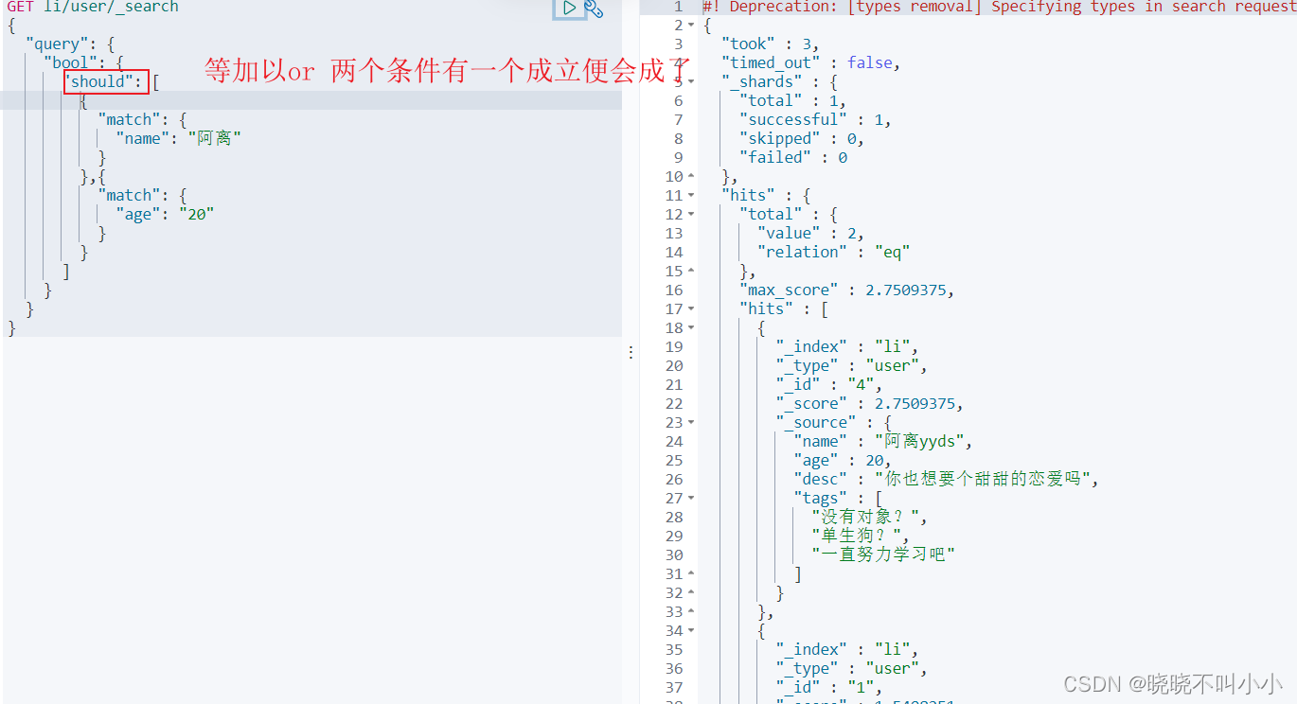Viewport: 1297px width, 704px height.
Task: Collapse the "_shards" block at line 5
Action: (x=691, y=81)
